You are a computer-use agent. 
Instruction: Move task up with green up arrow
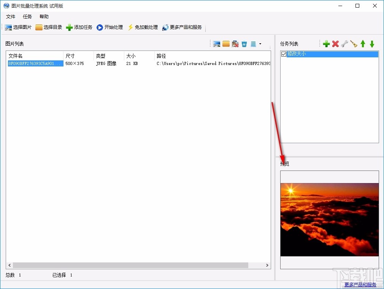[x=363, y=44]
